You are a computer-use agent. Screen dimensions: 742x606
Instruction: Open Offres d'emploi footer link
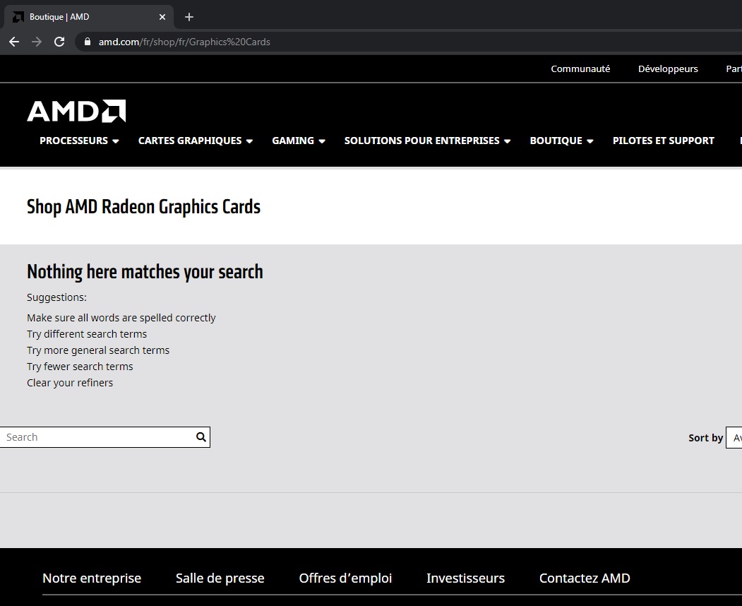click(x=345, y=578)
